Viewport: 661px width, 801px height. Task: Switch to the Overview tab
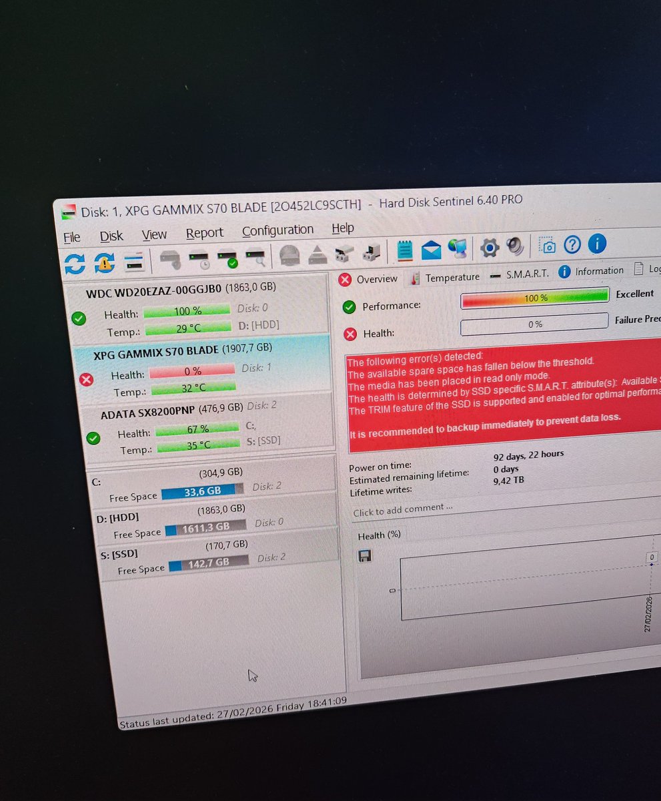(368, 279)
